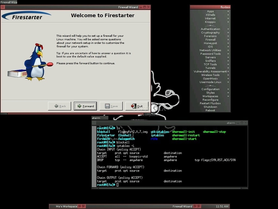Viewport: 278px width, 209px height.
Task: Click the Back arrow icon
Action: click(56, 106)
